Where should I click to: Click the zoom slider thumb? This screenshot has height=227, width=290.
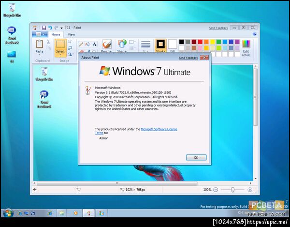pos(233,190)
